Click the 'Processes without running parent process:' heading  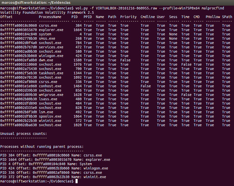point(42,147)
